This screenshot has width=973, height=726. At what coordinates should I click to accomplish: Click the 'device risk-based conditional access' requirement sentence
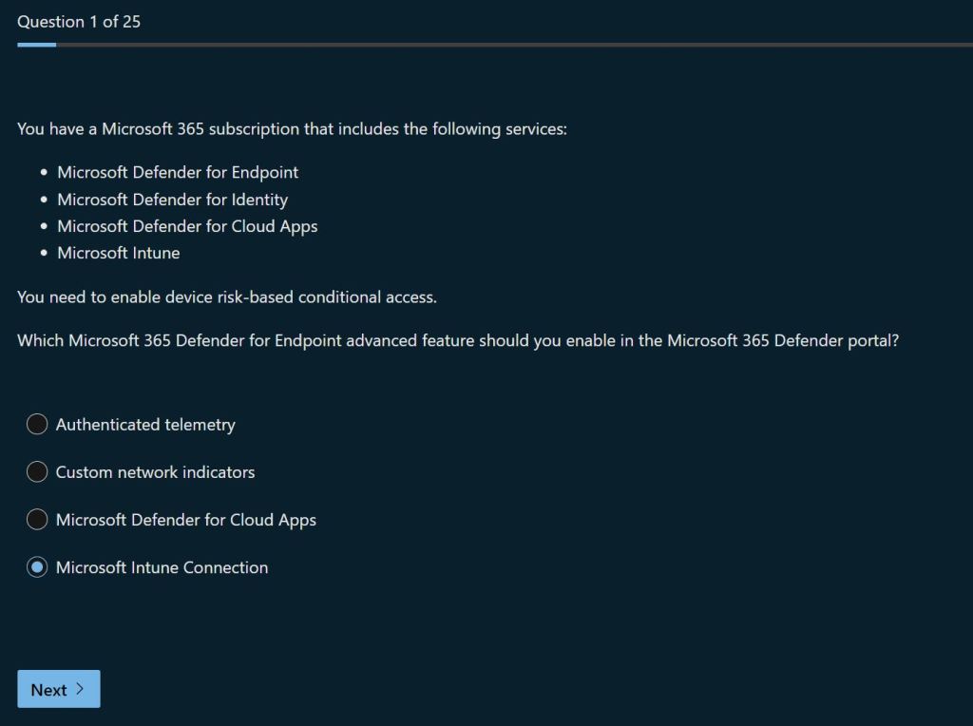coord(227,296)
